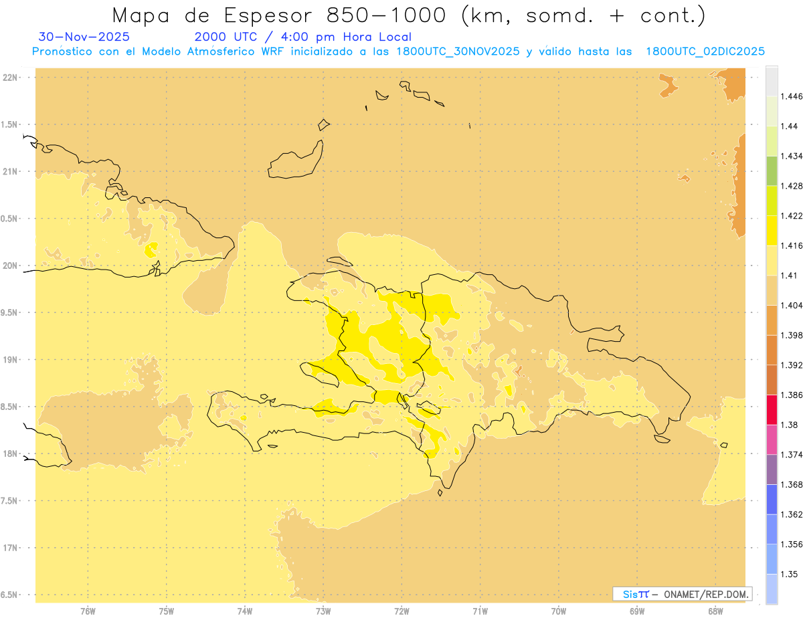Click the '70W' longitude label
803x620 pixels.
pos(559,611)
